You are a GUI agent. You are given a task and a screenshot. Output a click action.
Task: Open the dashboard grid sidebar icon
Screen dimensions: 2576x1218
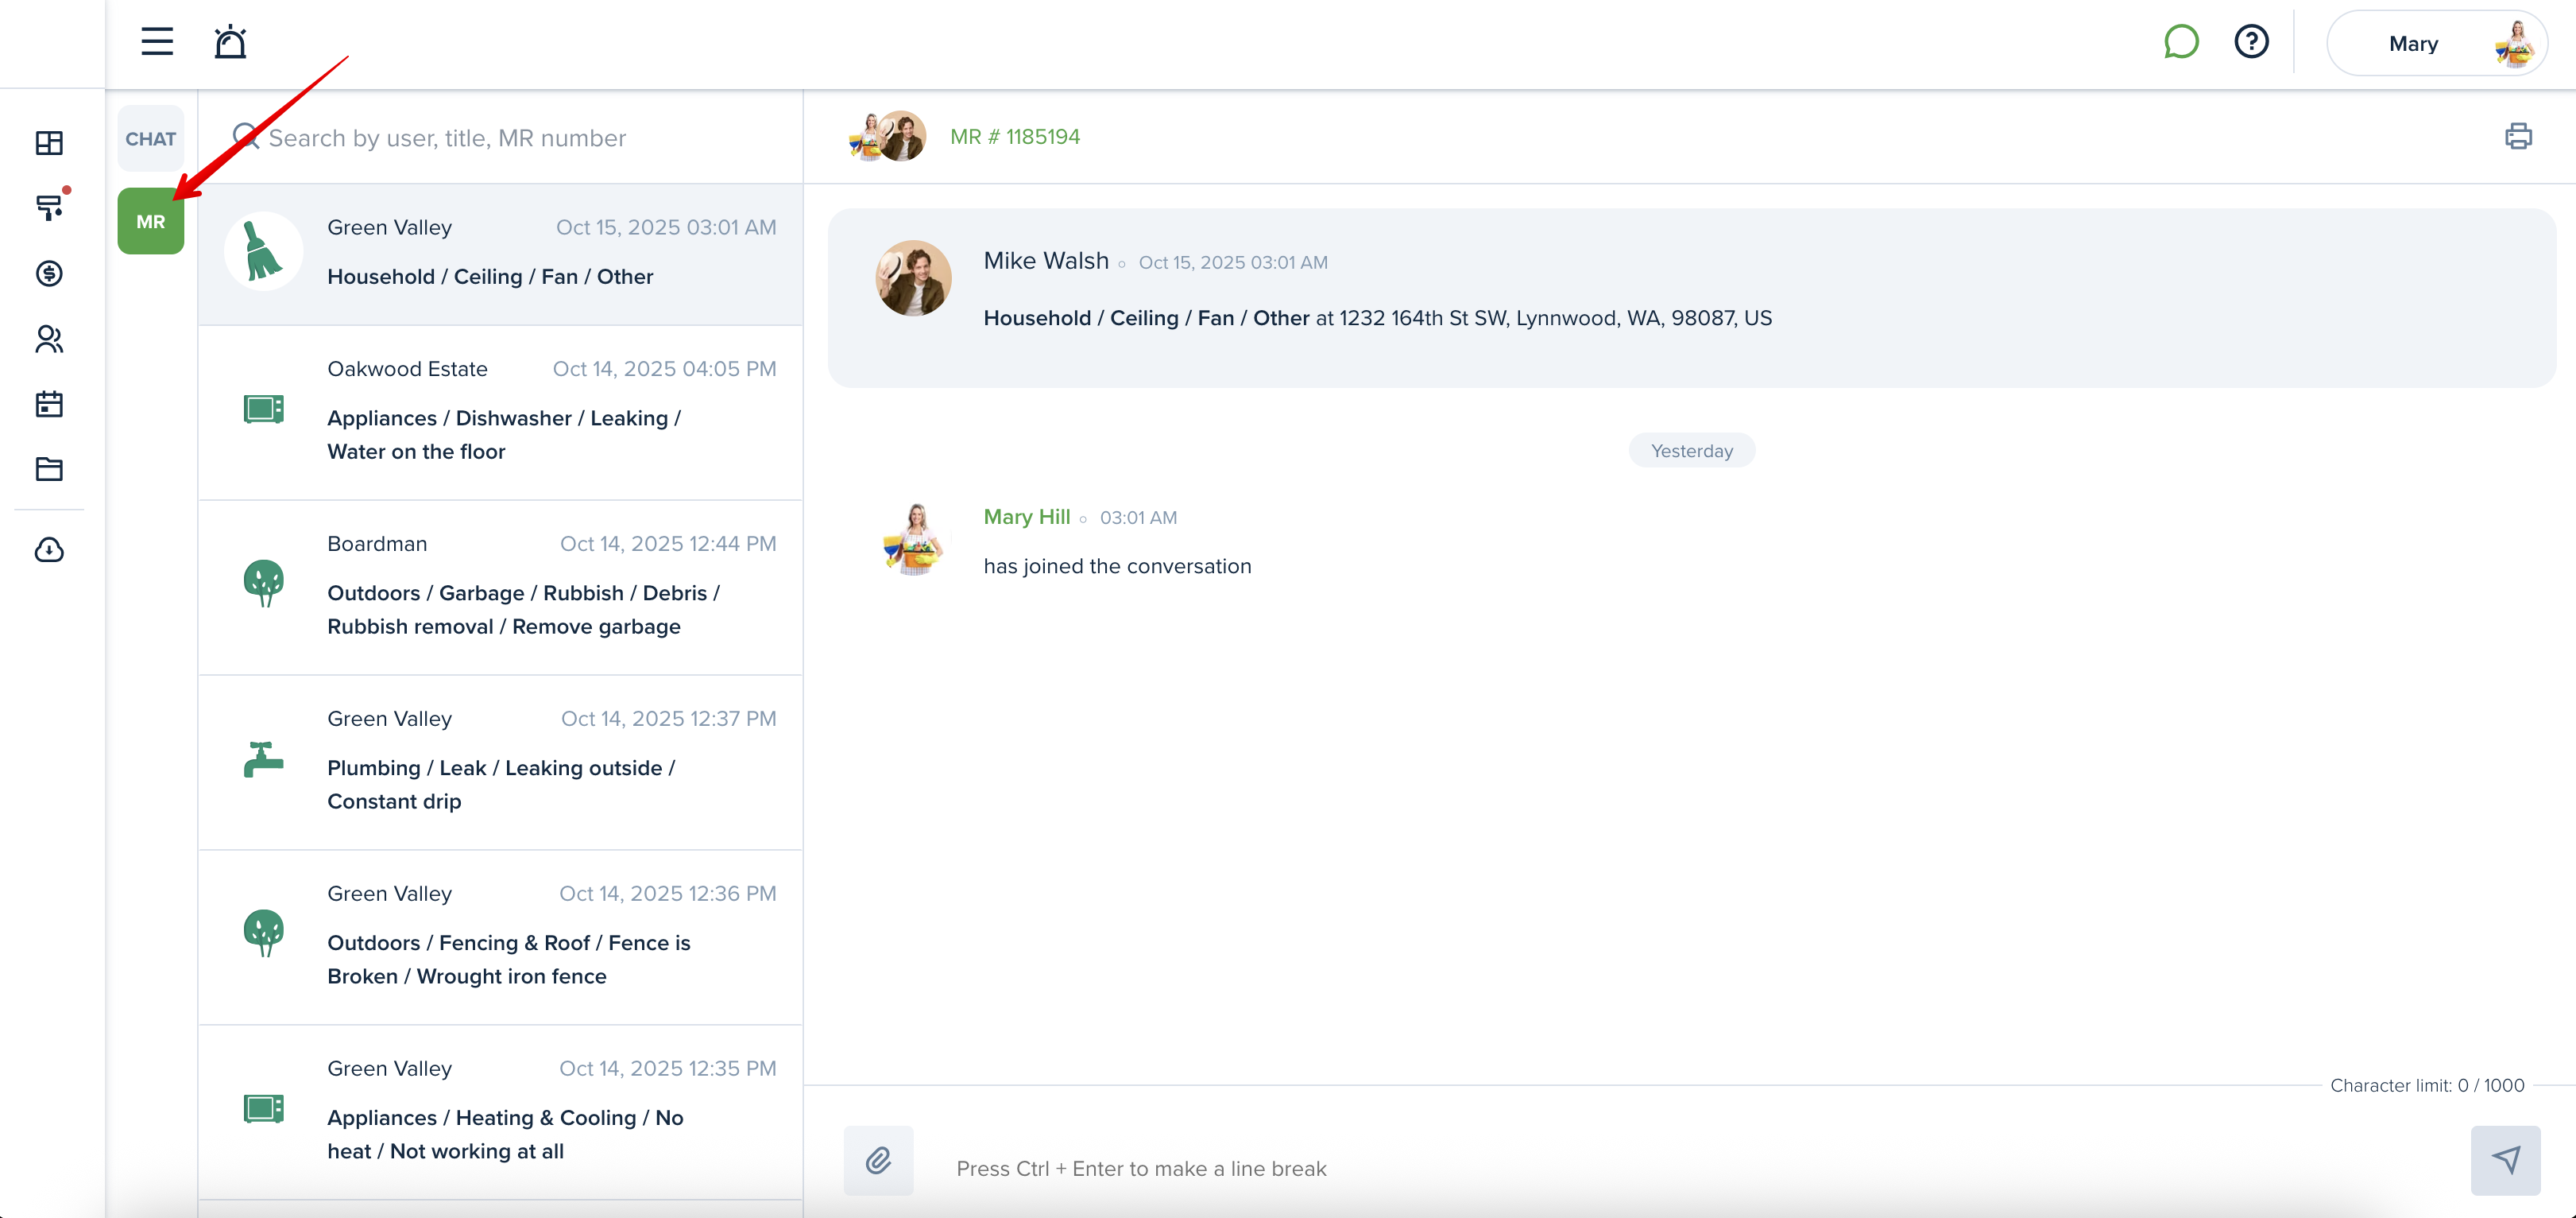[49, 143]
